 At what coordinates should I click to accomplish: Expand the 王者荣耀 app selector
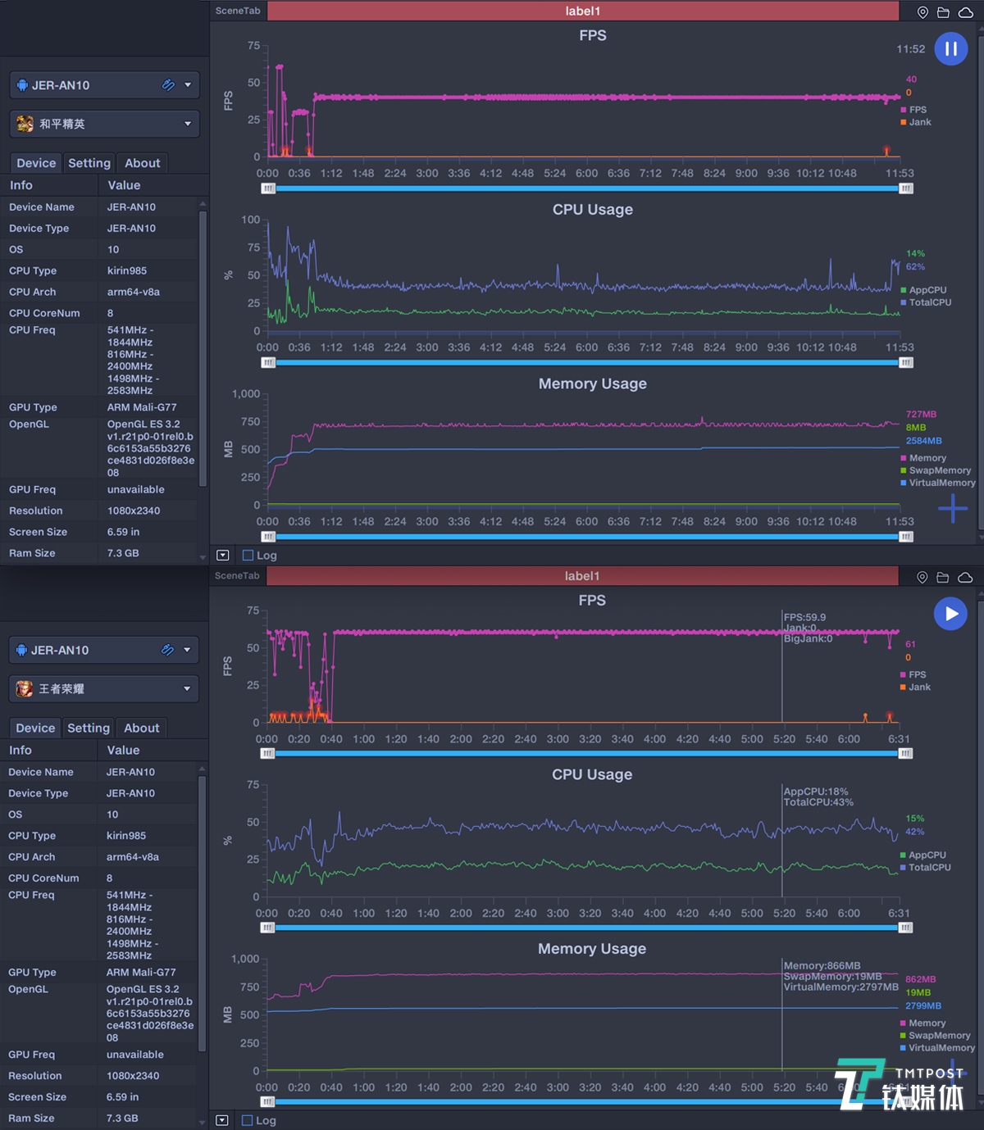click(x=186, y=688)
